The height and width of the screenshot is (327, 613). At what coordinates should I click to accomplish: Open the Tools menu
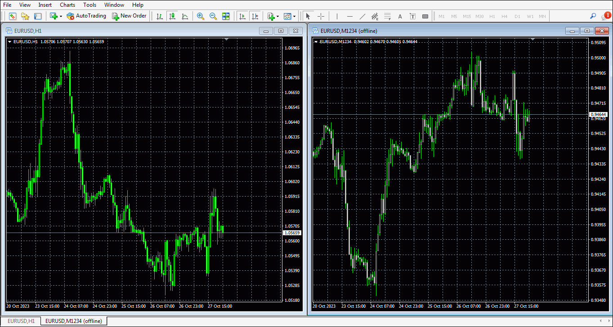tap(90, 5)
